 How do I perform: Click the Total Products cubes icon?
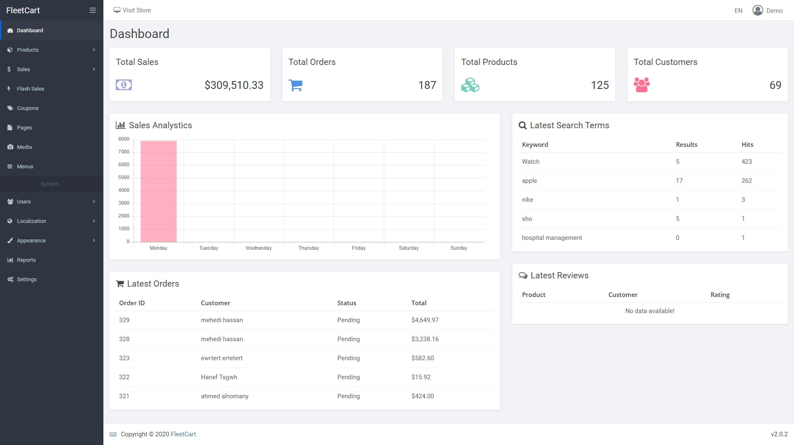[x=470, y=85]
